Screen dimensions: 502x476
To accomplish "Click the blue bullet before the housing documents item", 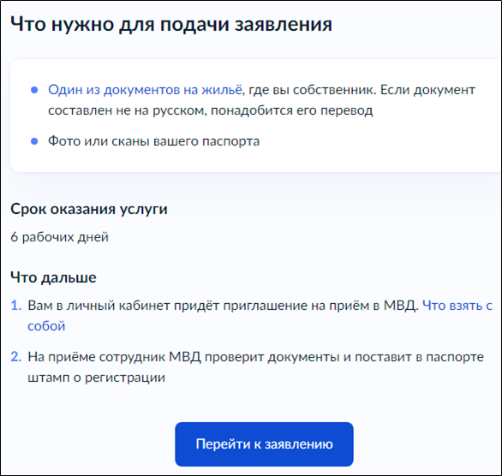I will coord(34,90).
